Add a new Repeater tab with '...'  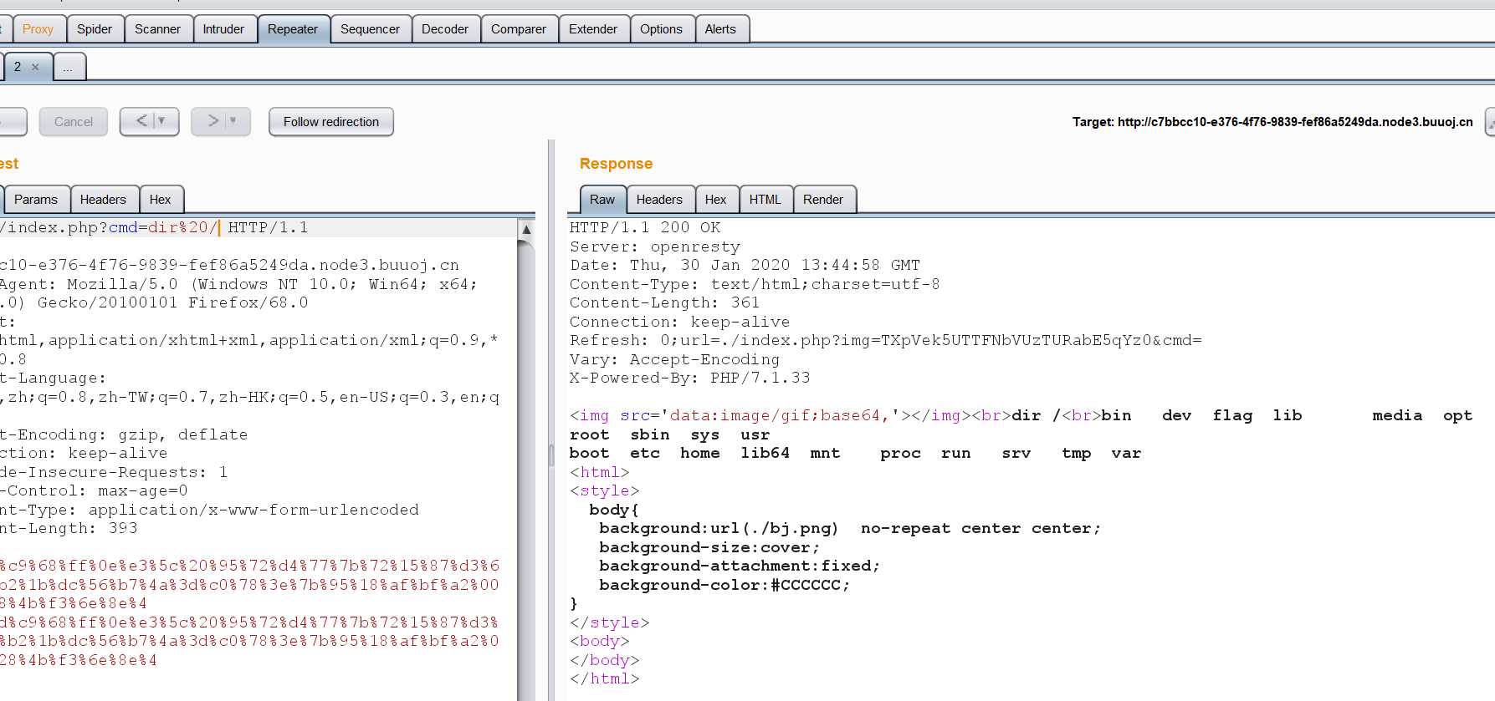(x=69, y=67)
